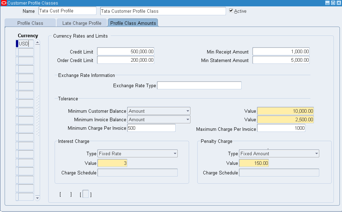Image resolution: width=342 pixels, height=212 pixels.
Task: Minimize the Customer Profile Classes window
Action: pyautogui.click(x=328, y=3)
